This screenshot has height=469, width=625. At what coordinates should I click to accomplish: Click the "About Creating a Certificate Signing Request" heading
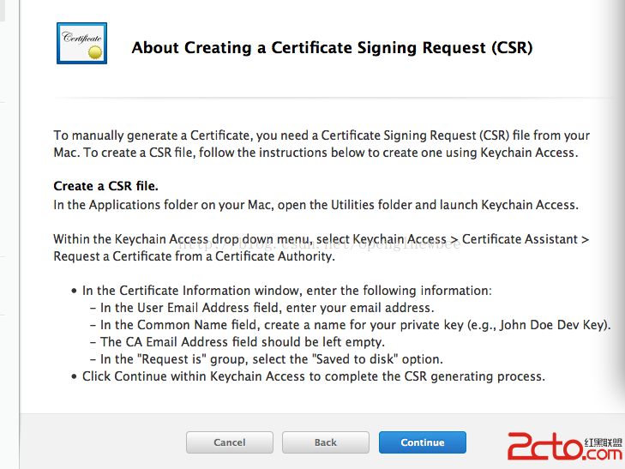coord(332,48)
